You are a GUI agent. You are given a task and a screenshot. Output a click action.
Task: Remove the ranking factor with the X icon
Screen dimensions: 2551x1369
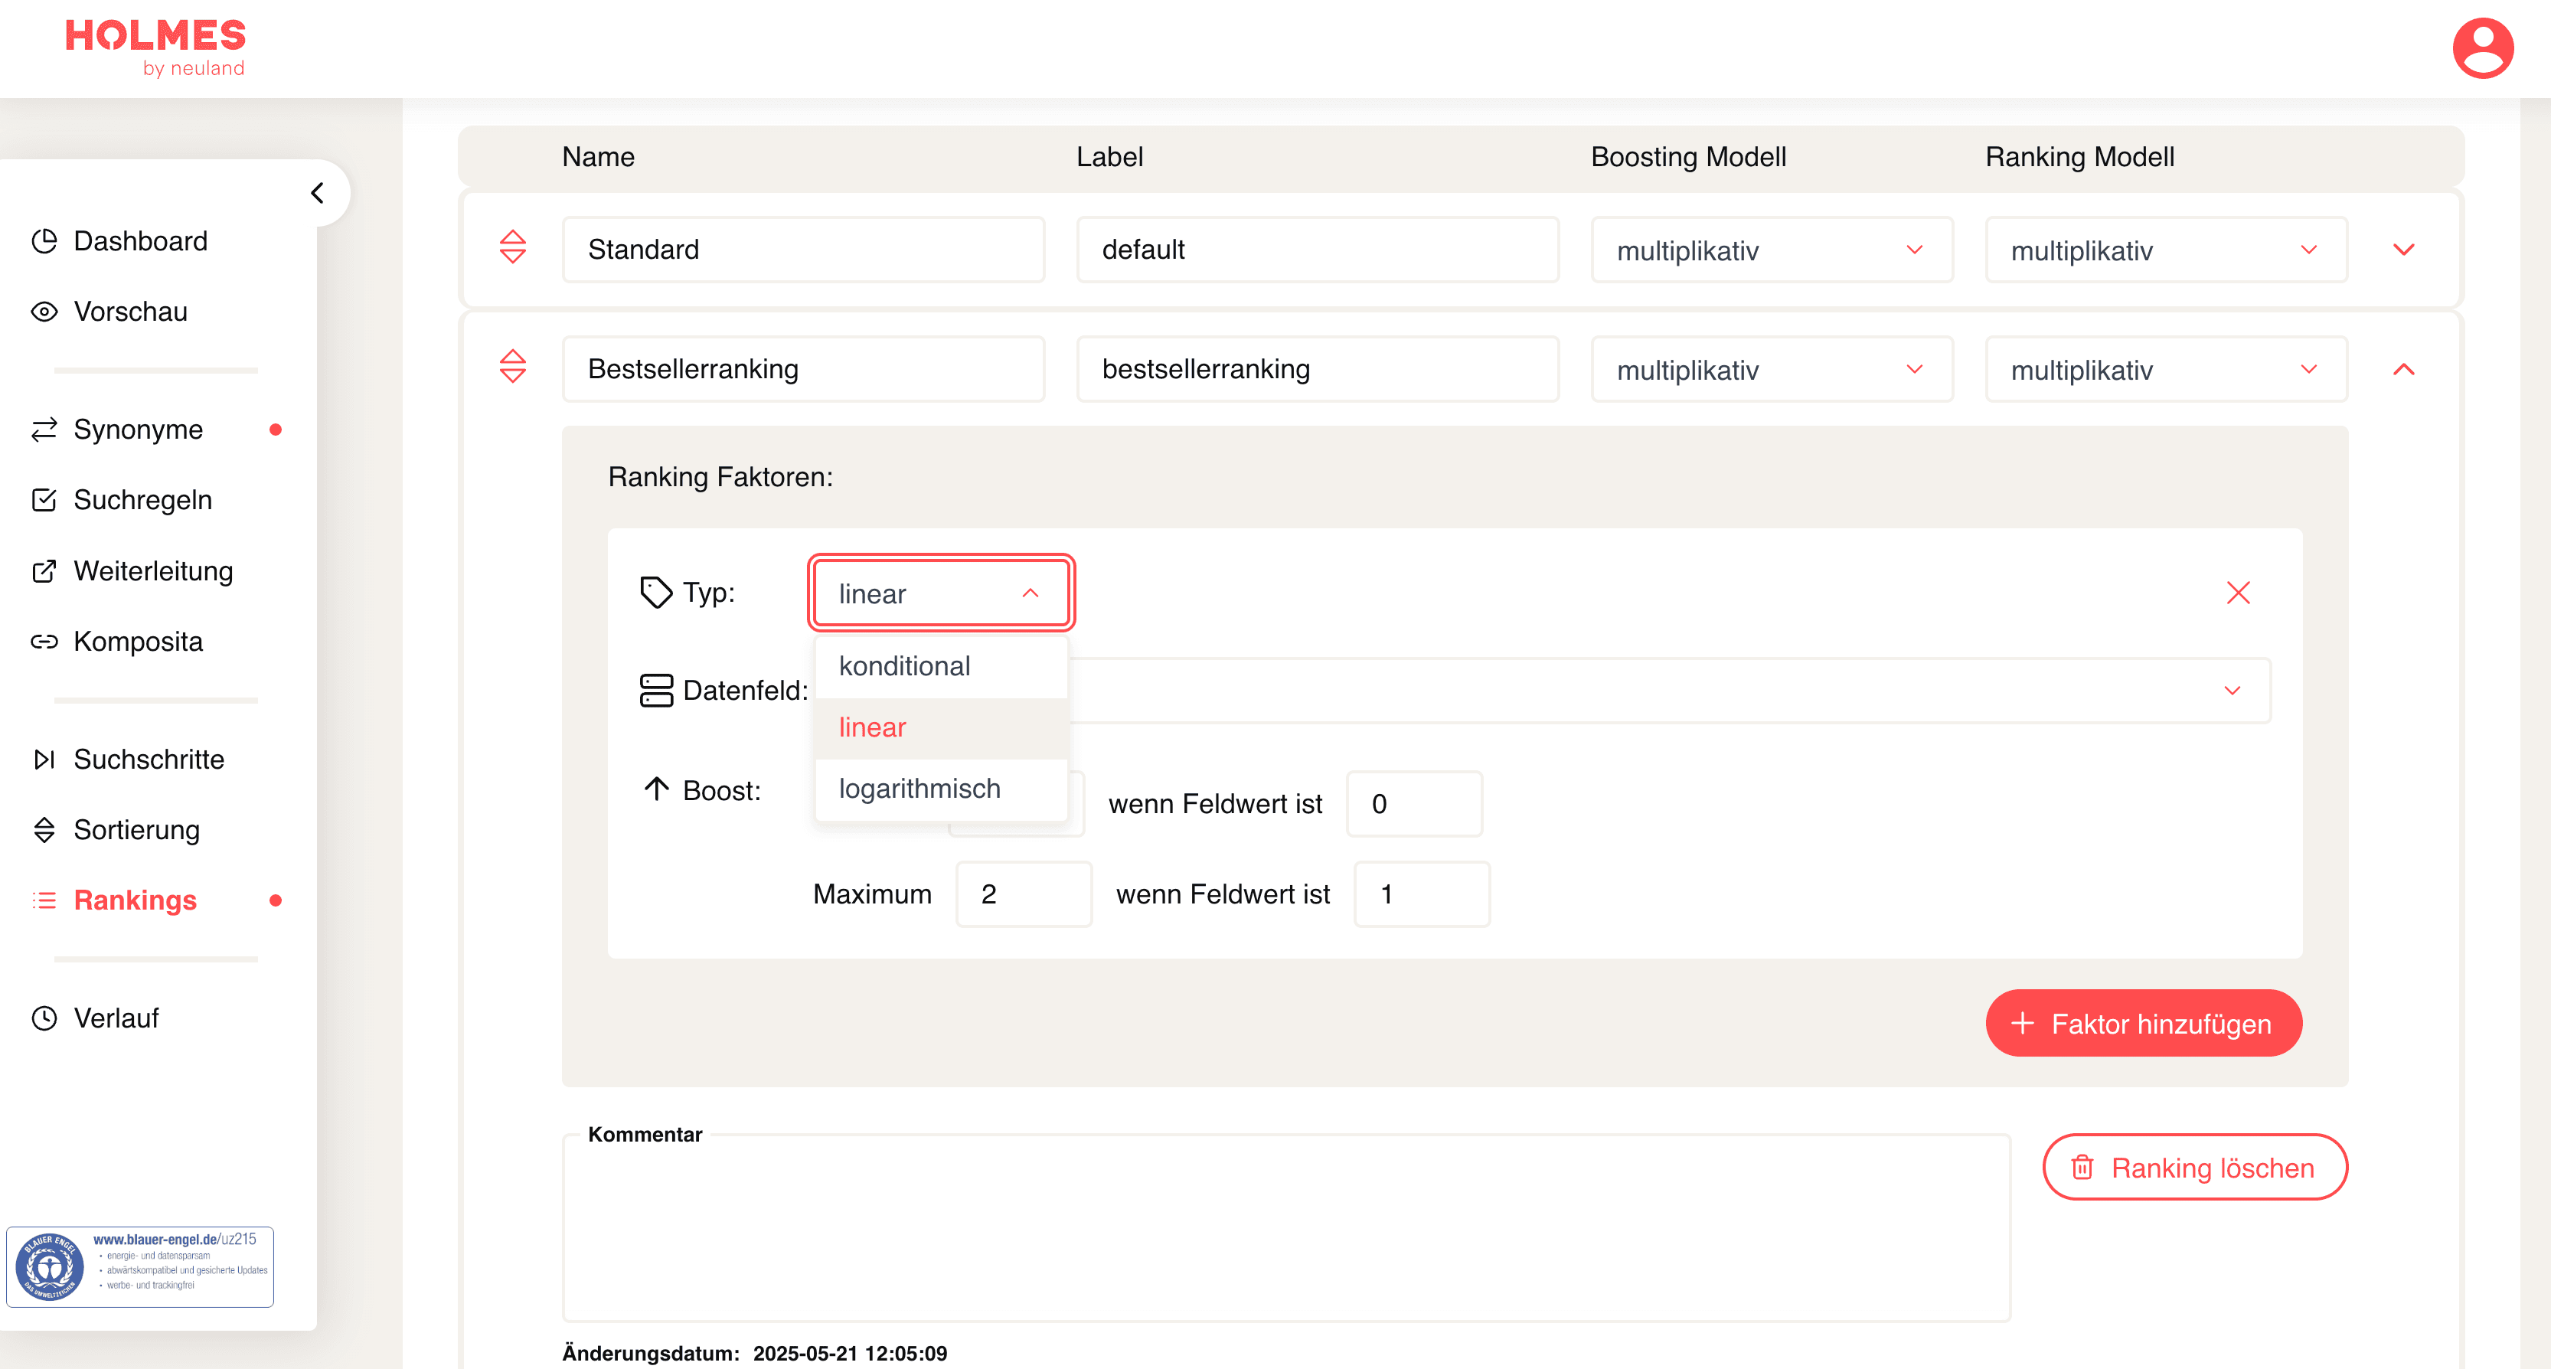[x=2237, y=593]
